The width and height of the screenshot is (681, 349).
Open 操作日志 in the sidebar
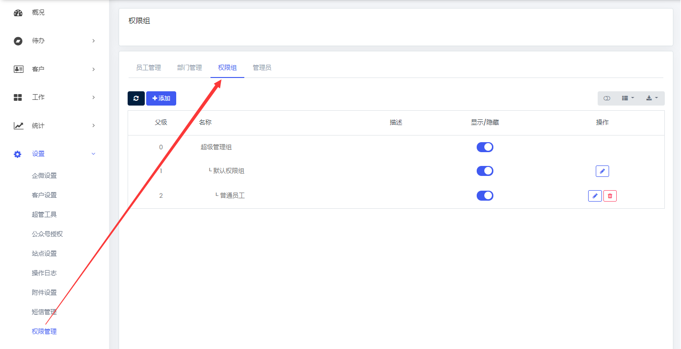44,273
